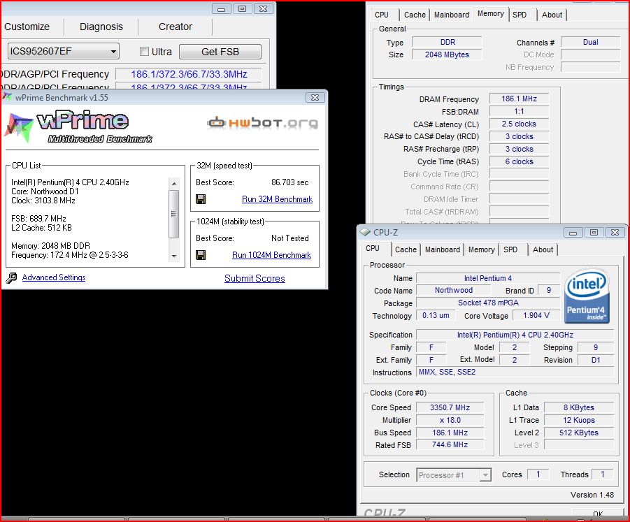Minimize the front CPU-Z window

(573, 233)
